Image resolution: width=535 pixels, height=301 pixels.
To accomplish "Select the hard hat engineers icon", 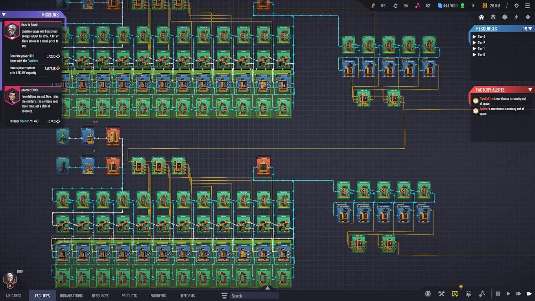I will tap(505, 17).
